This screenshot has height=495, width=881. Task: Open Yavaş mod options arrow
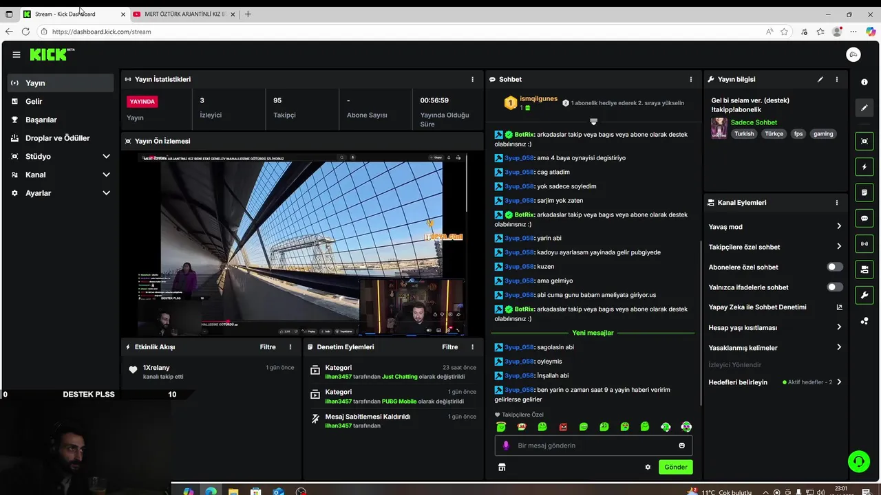[x=838, y=226]
